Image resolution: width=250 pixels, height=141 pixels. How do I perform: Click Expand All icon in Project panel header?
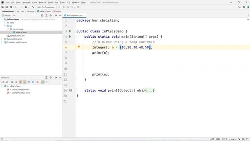[x=46, y=15]
